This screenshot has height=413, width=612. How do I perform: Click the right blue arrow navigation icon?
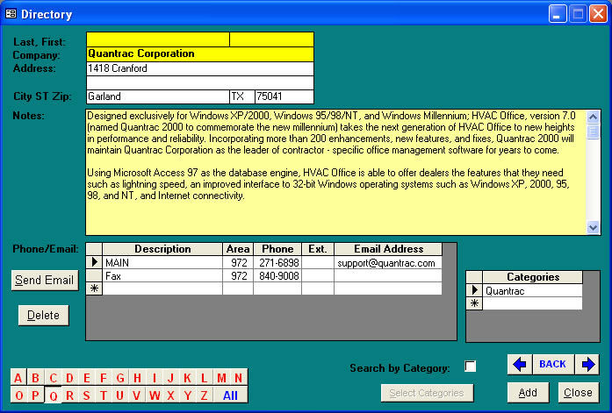tap(587, 364)
